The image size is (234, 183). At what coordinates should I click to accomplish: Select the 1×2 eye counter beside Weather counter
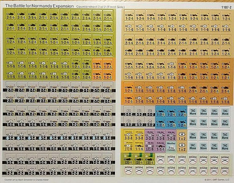pos(182,147)
